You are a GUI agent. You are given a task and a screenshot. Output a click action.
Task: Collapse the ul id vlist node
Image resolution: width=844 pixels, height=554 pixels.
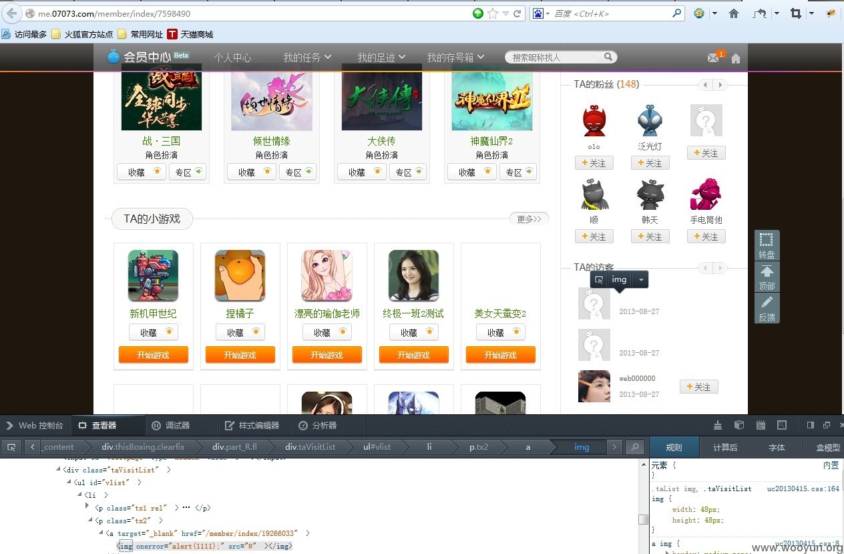click(69, 482)
